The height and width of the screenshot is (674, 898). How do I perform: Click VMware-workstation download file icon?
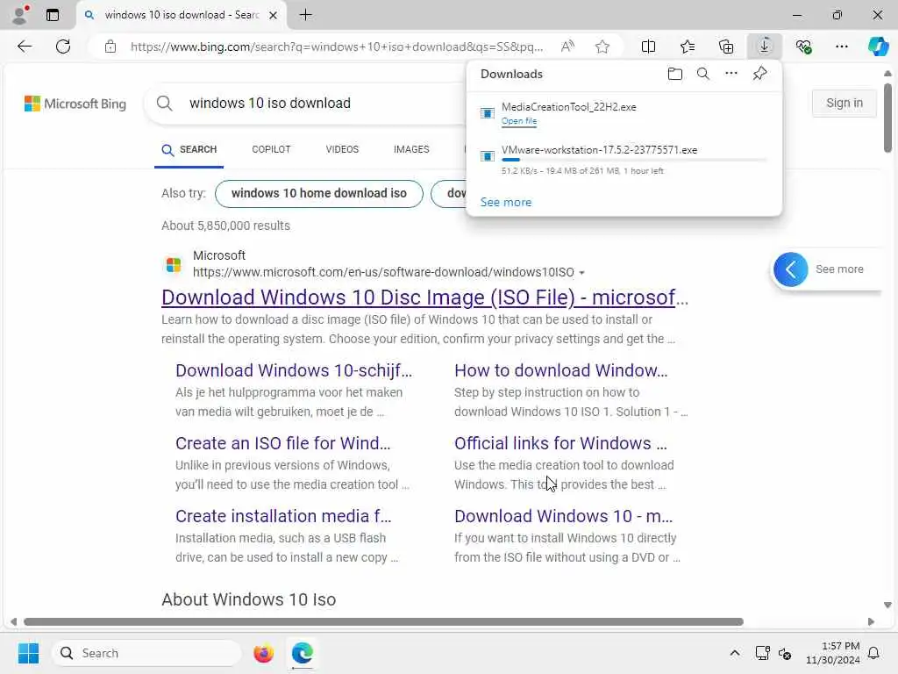488,156
